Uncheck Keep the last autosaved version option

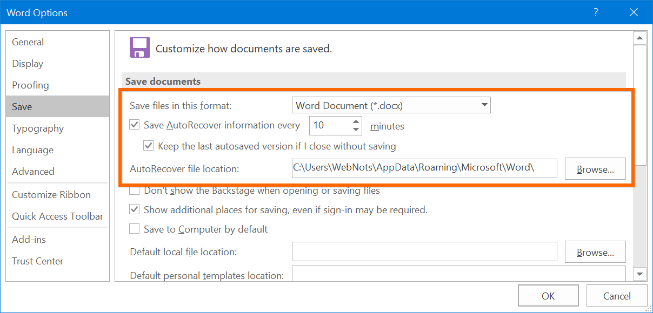(x=149, y=145)
